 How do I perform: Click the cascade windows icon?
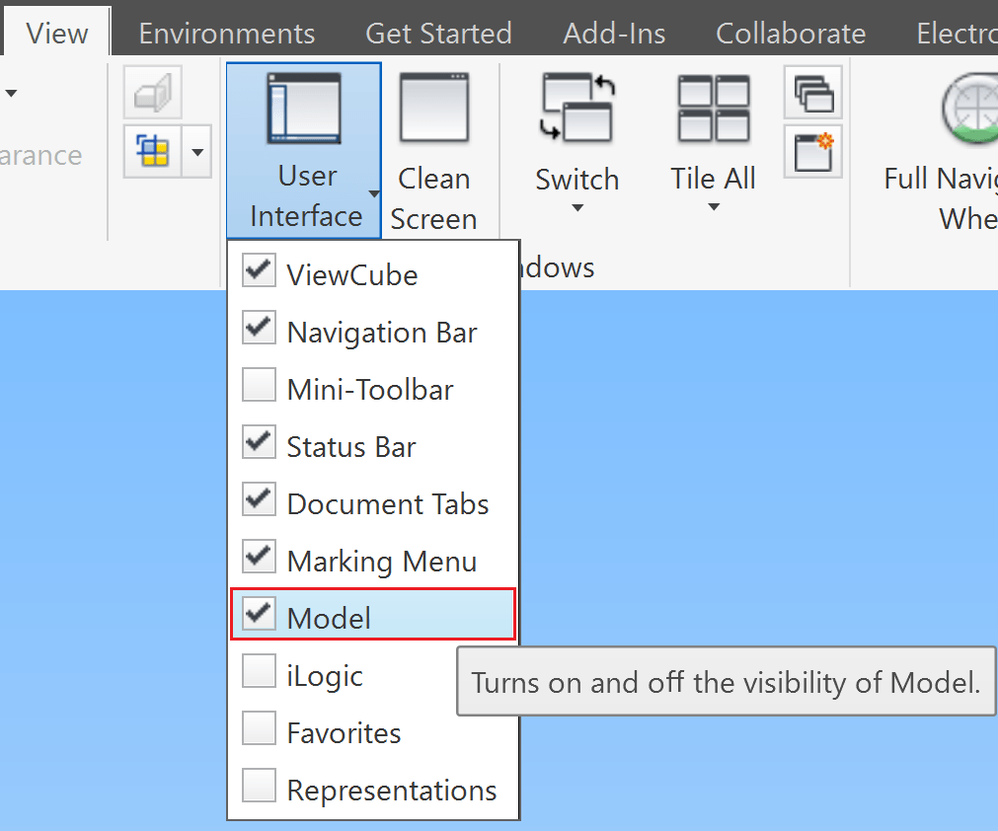click(x=813, y=92)
